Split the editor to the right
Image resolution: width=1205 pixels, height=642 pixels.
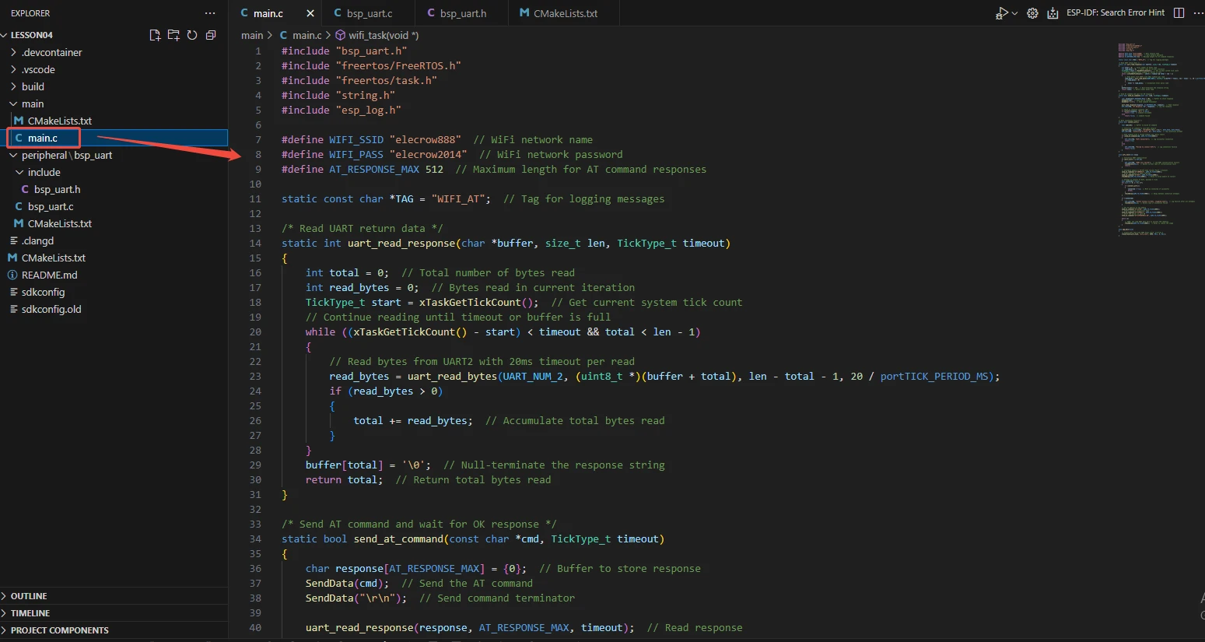coord(1179,13)
